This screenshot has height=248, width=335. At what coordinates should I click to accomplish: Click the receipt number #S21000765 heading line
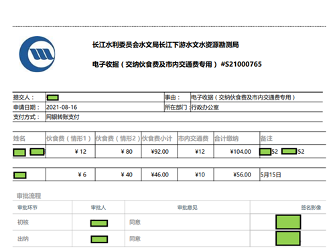[x=177, y=64]
